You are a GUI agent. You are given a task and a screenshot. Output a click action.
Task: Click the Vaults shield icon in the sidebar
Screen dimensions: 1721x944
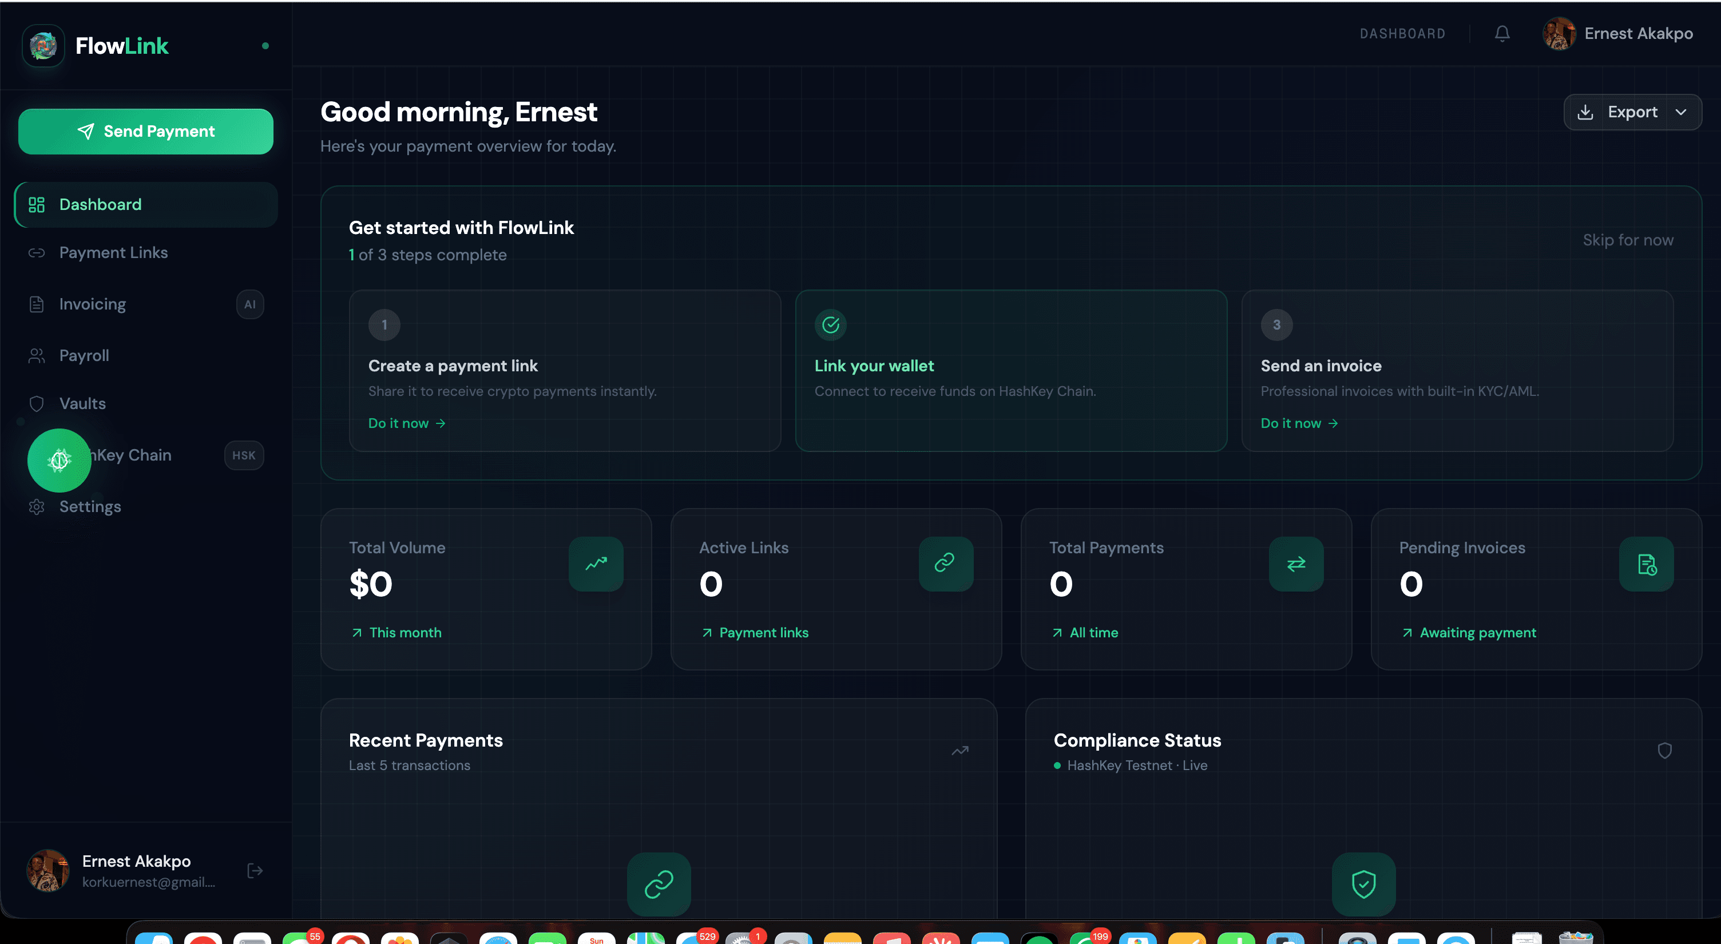[x=36, y=403]
